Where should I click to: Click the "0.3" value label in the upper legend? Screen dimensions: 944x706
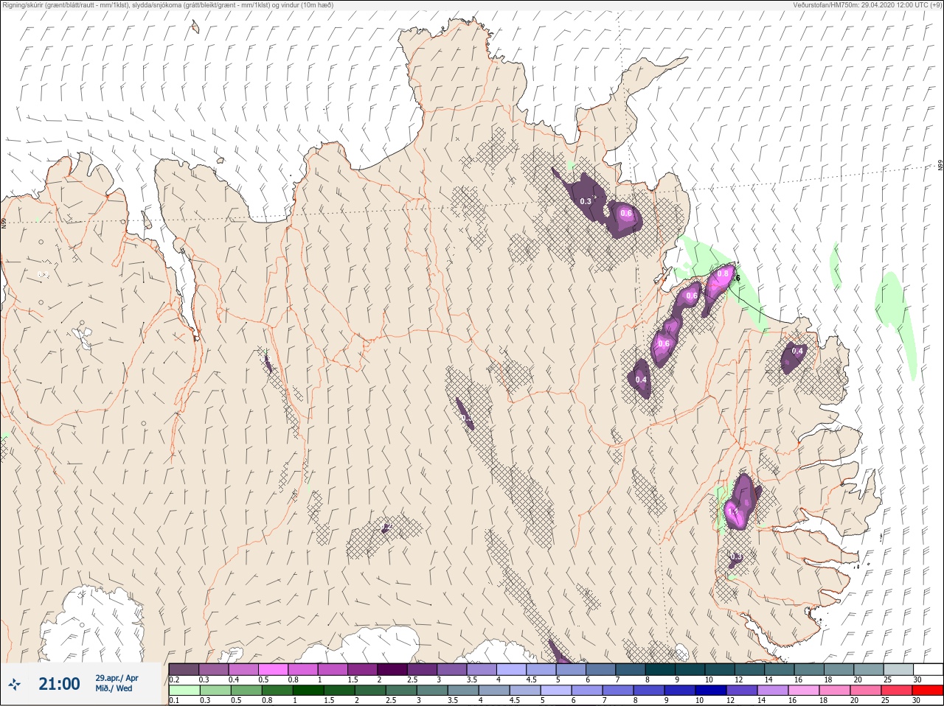coord(204,679)
